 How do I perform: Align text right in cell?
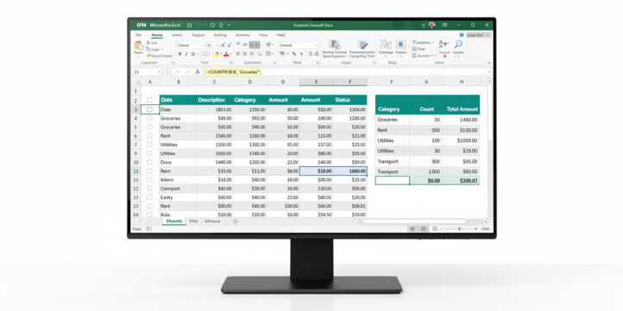click(251, 54)
